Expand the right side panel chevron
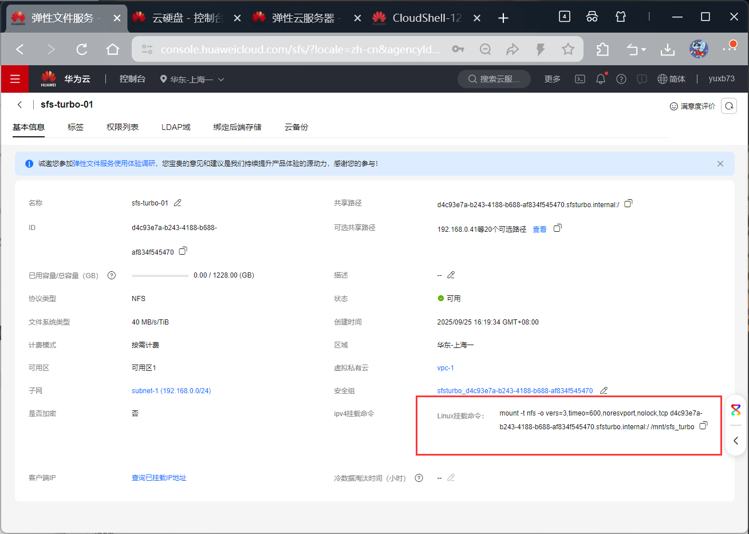 click(x=736, y=441)
